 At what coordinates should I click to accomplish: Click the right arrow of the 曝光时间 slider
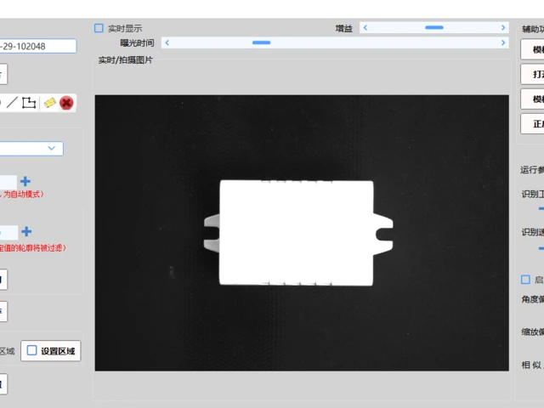(x=503, y=42)
